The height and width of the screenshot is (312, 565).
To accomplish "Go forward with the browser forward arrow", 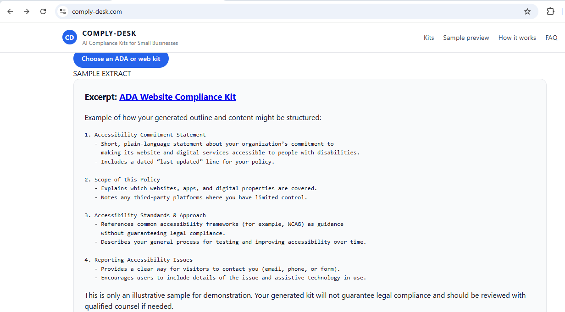I will point(27,11).
